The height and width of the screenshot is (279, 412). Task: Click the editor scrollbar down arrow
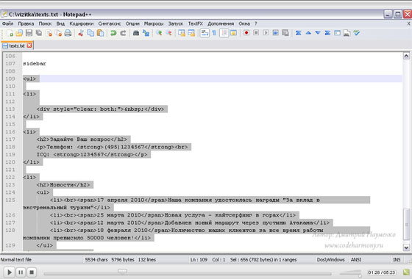[x=406, y=247]
